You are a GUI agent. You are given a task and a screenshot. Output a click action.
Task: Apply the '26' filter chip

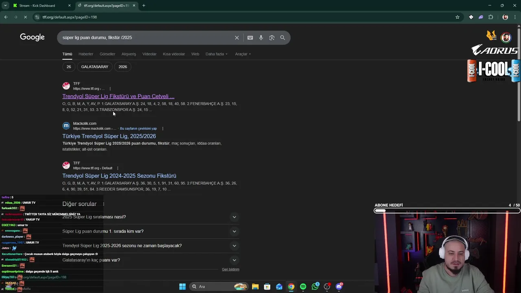(x=69, y=67)
